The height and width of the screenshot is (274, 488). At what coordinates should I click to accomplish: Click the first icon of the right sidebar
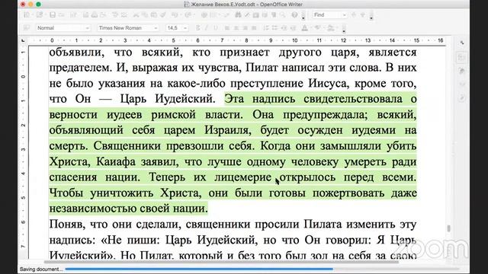pos(462,43)
